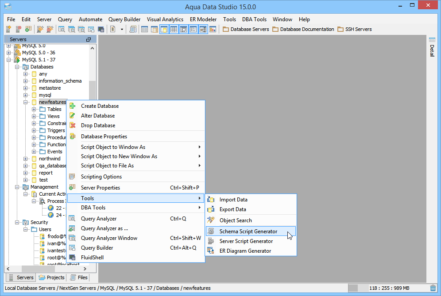Select Schema Script Generator from Tools submenu
The height and width of the screenshot is (296, 441).
coord(251,231)
